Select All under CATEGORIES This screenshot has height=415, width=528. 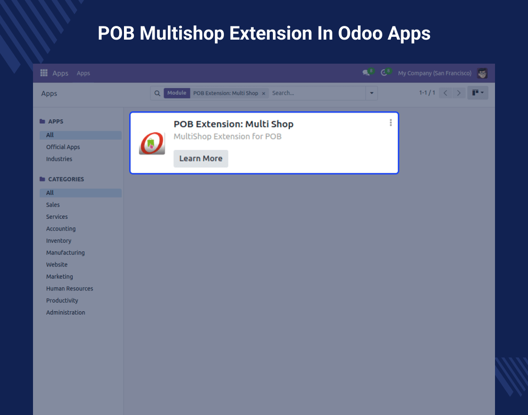click(x=81, y=193)
